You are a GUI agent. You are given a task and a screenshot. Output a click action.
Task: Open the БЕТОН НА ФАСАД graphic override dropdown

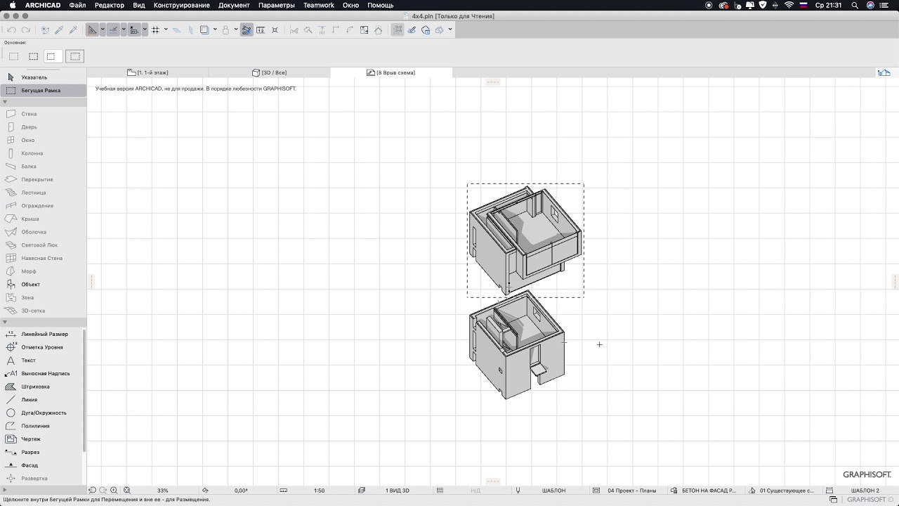pos(709,491)
